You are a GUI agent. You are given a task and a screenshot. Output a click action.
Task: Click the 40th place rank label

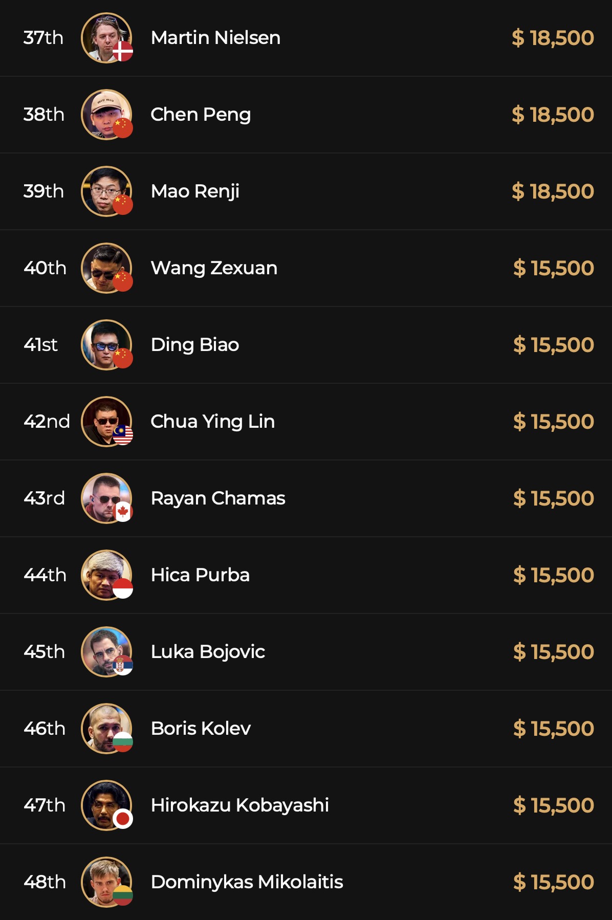point(45,268)
